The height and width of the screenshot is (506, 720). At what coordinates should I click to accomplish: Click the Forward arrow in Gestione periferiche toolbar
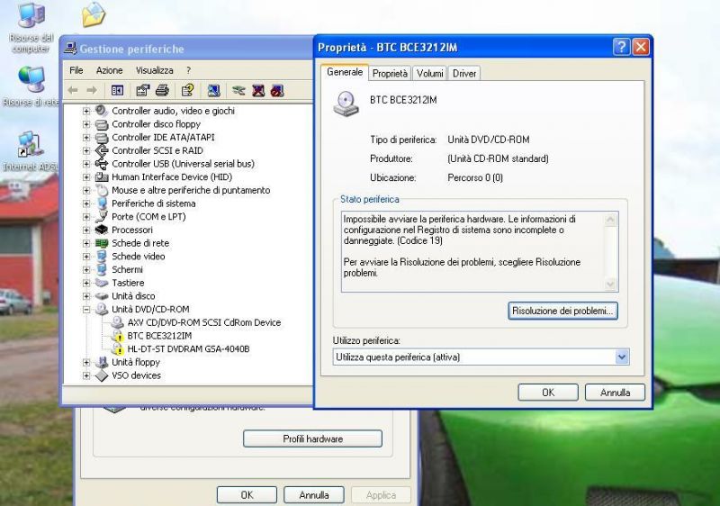point(92,90)
